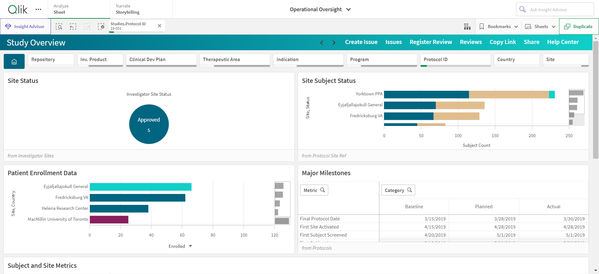The height and width of the screenshot is (274, 599).
Task: Open the three-dot navigation menu
Action: [x=38, y=9]
